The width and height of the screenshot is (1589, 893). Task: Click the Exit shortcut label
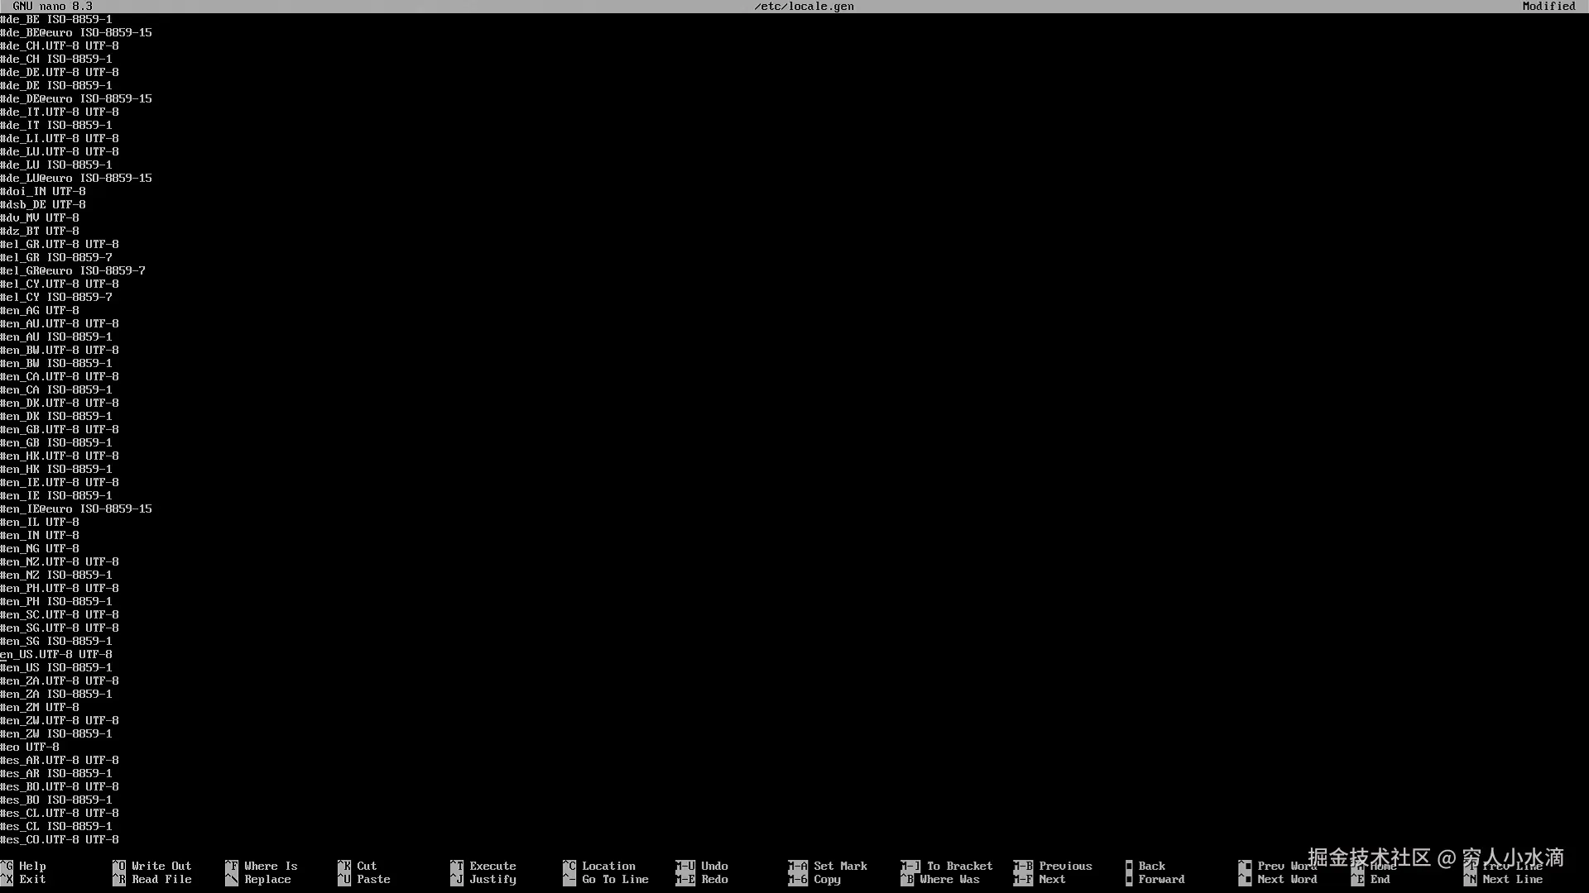pos(32,879)
